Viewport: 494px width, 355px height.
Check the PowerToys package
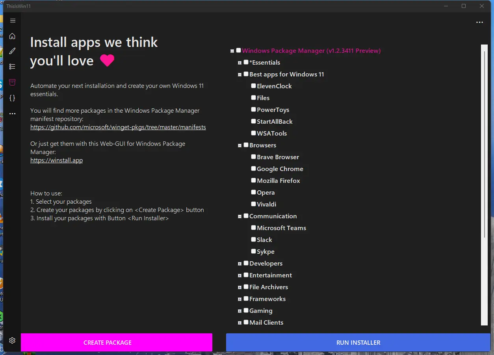[x=253, y=110]
